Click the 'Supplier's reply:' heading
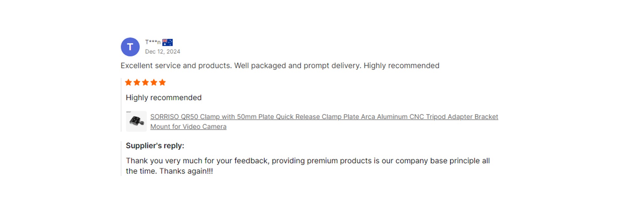Image resolution: width=623 pixels, height=210 pixels. click(155, 146)
